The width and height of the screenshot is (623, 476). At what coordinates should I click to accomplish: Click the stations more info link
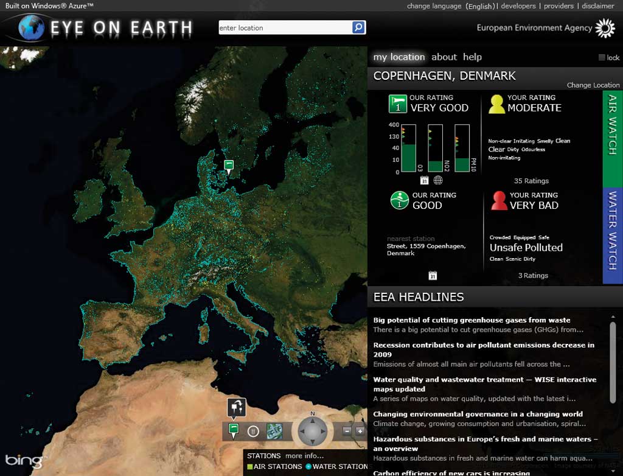[x=304, y=456]
